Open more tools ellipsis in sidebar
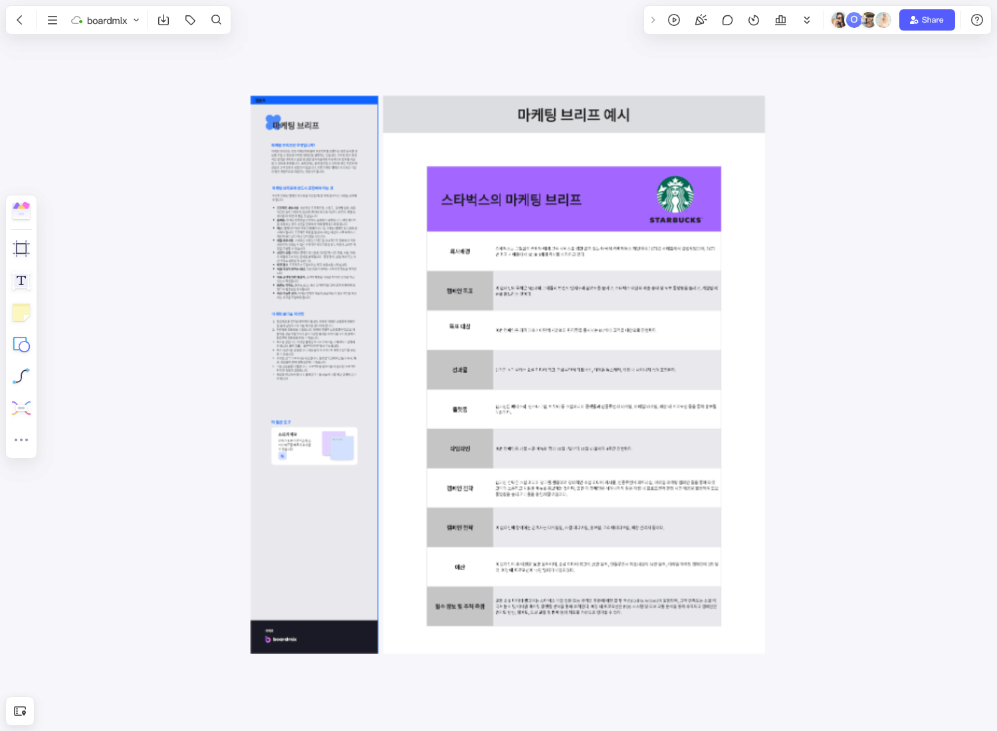This screenshot has height=731, width=997. [x=21, y=440]
